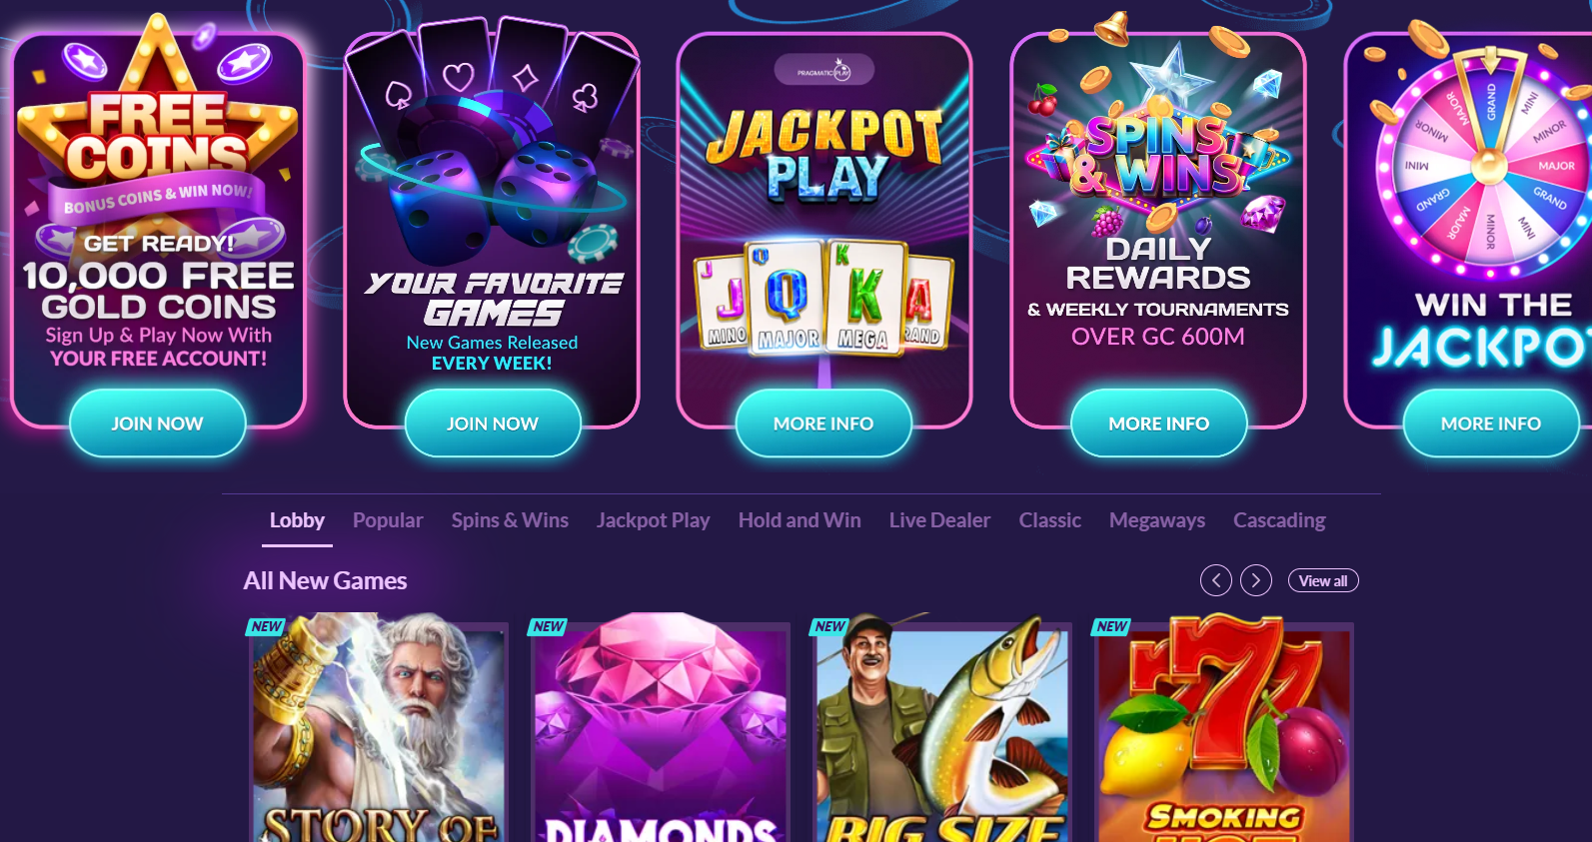Click the Pragmatic Play logo badge
This screenshot has width=1592, height=842.
pyautogui.click(x=824, y=70)
